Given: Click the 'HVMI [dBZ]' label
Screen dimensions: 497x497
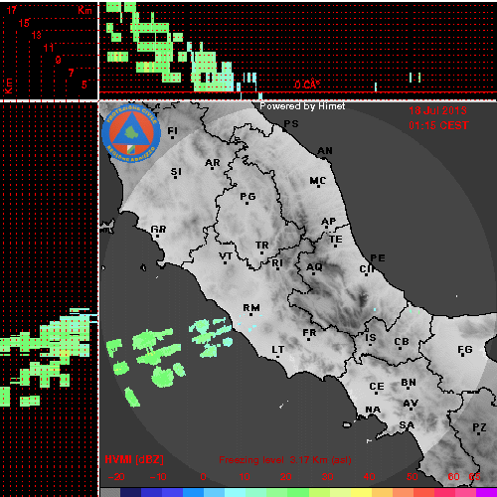Looking at the screenshot, I should tap(134, 459).
